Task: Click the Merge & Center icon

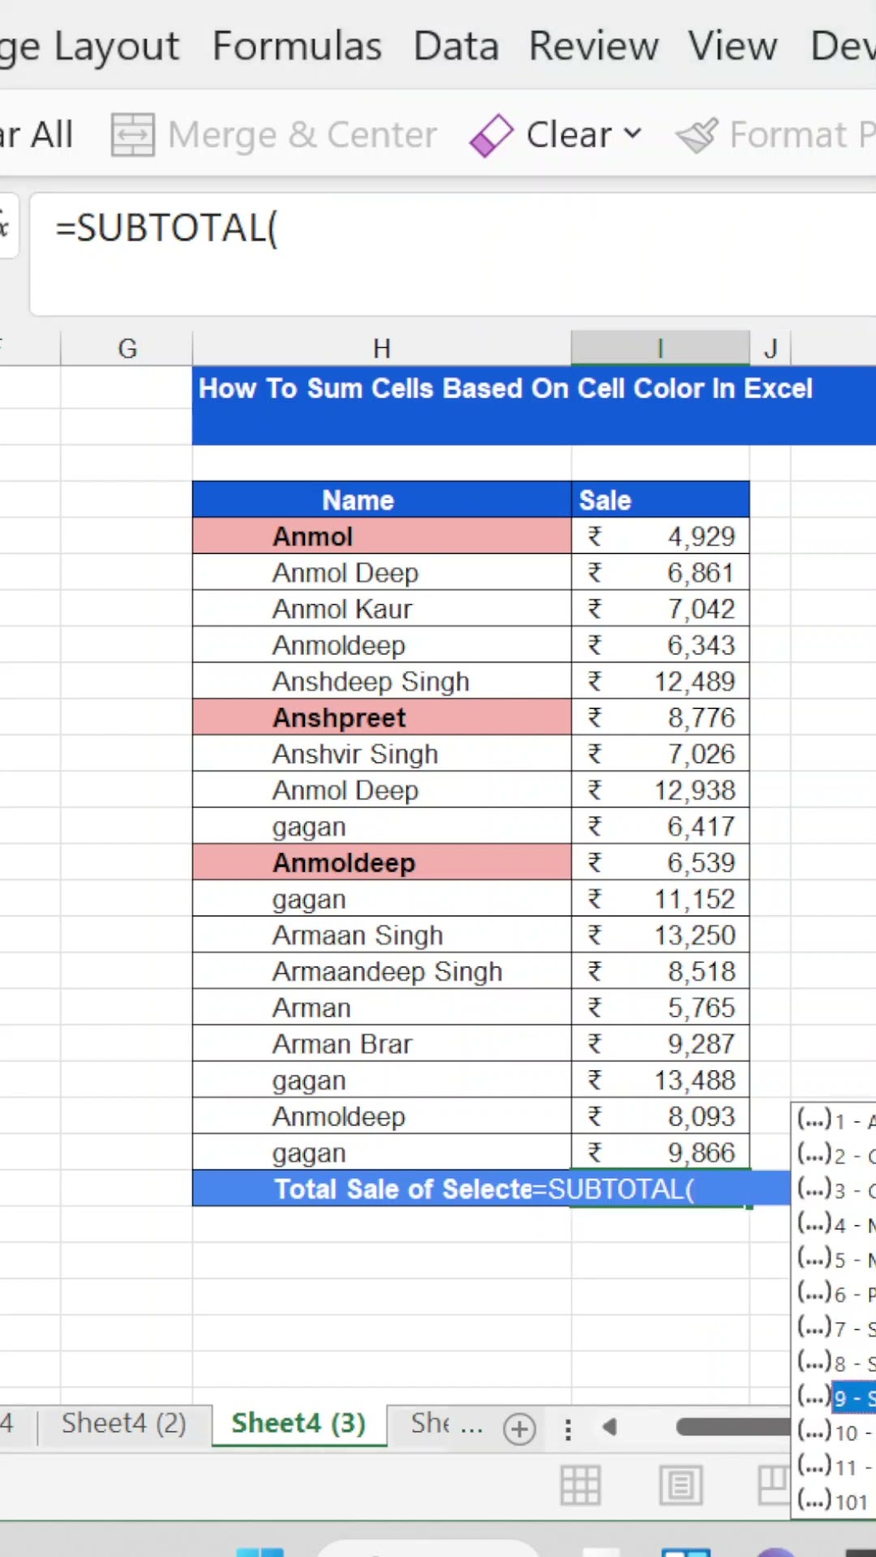Action: coord(132,135)
